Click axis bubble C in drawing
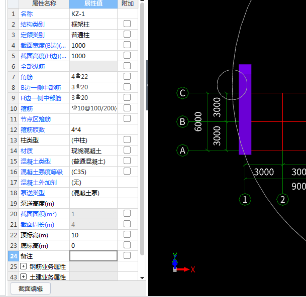Image resolution: width=306 pixels, height=297 pixels. [x=182, y=93]
